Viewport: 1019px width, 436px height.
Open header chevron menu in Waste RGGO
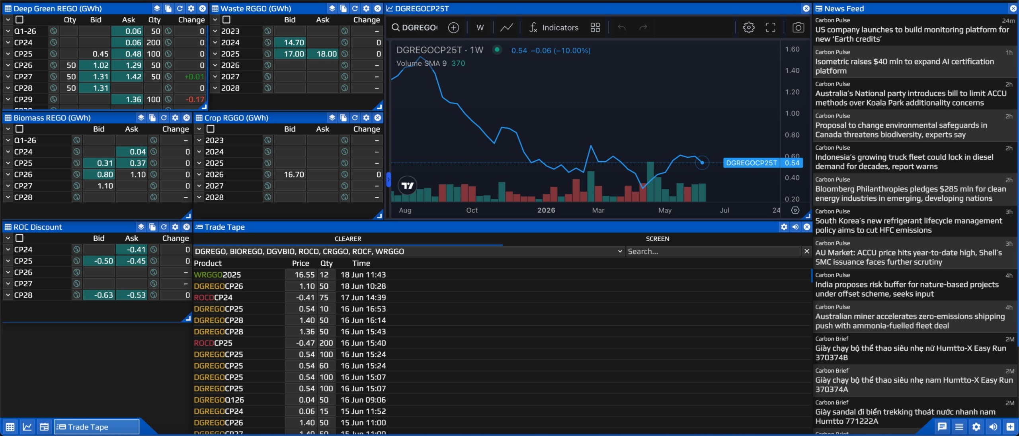coord(215,20)
